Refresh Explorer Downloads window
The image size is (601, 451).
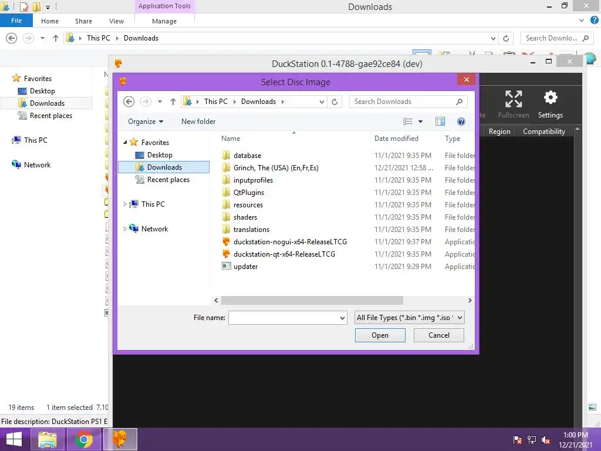click(506, 38)
